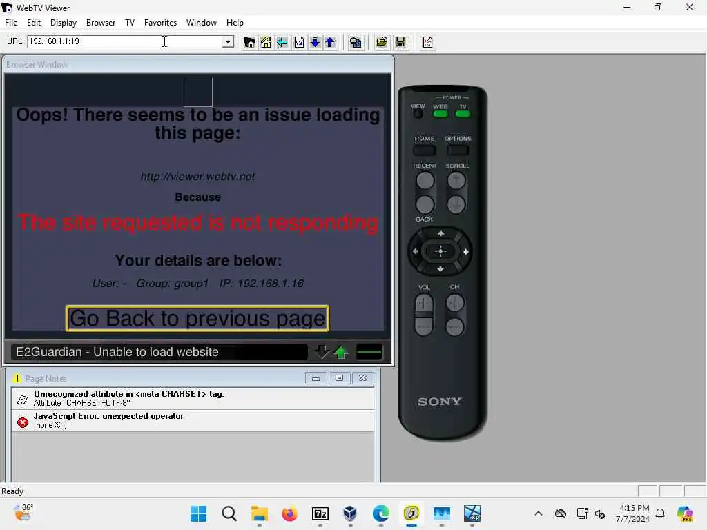
Task: Click the remote's SCROLL up button
Action: [x=456, y=181]
